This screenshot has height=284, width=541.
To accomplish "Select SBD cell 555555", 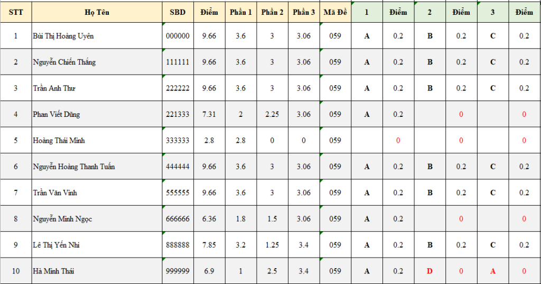I will click(x=178, y=193).
